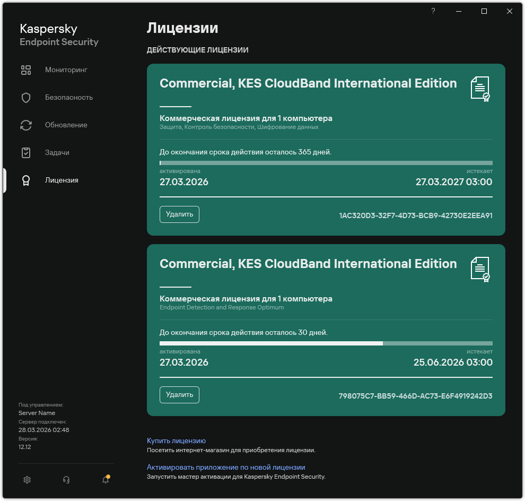Click text saying 30 days remain
This screenshot has height=501, width=525.
tap(243, 332)
